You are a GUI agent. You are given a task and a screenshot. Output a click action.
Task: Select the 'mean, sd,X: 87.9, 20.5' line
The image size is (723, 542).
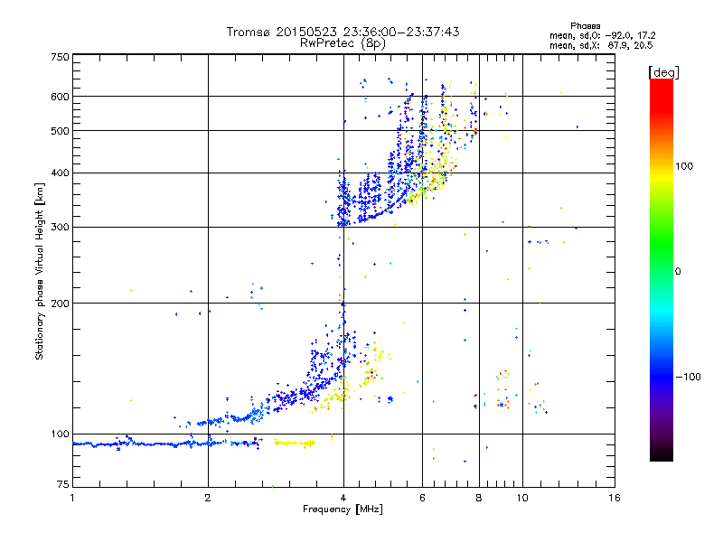(x=601, y=45)
